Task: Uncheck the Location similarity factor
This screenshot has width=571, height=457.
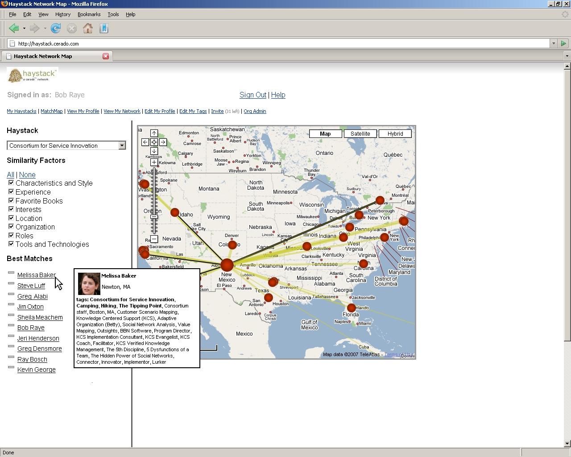Action: 11,218
